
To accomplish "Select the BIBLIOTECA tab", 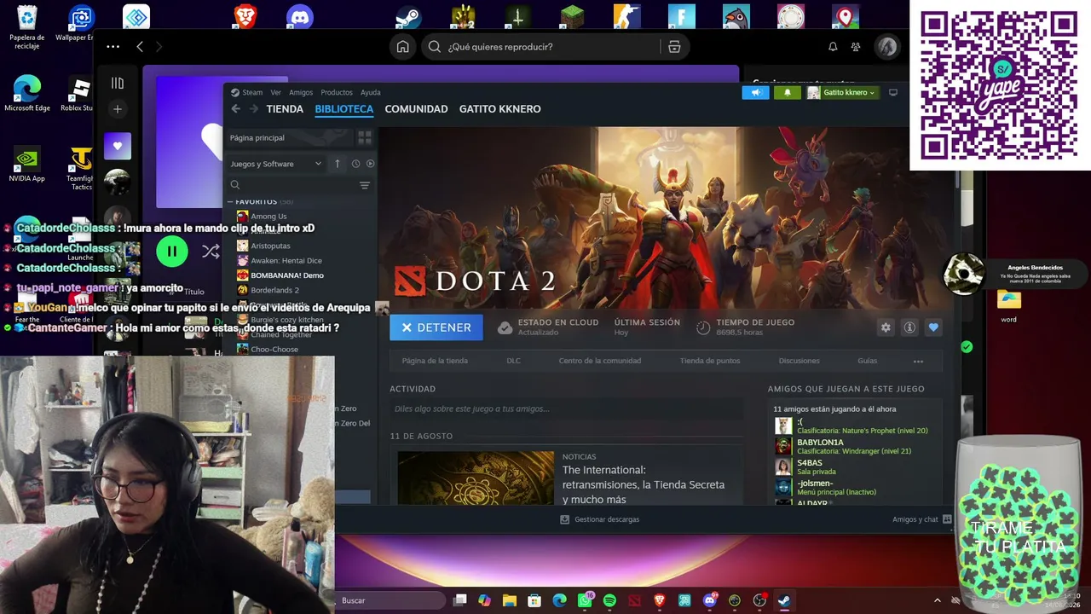I will (x=344, y=109).
